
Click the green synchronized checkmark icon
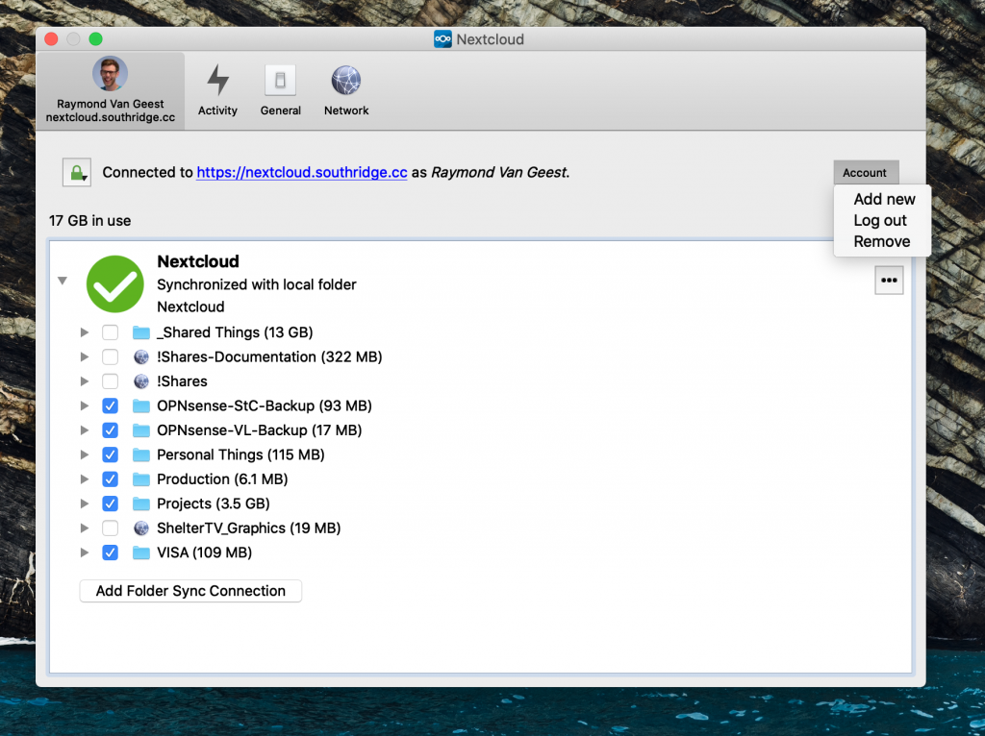click(114, 283)
